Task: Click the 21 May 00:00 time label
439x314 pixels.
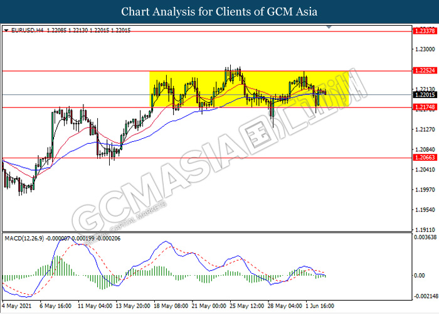Action: pos(209,306)
